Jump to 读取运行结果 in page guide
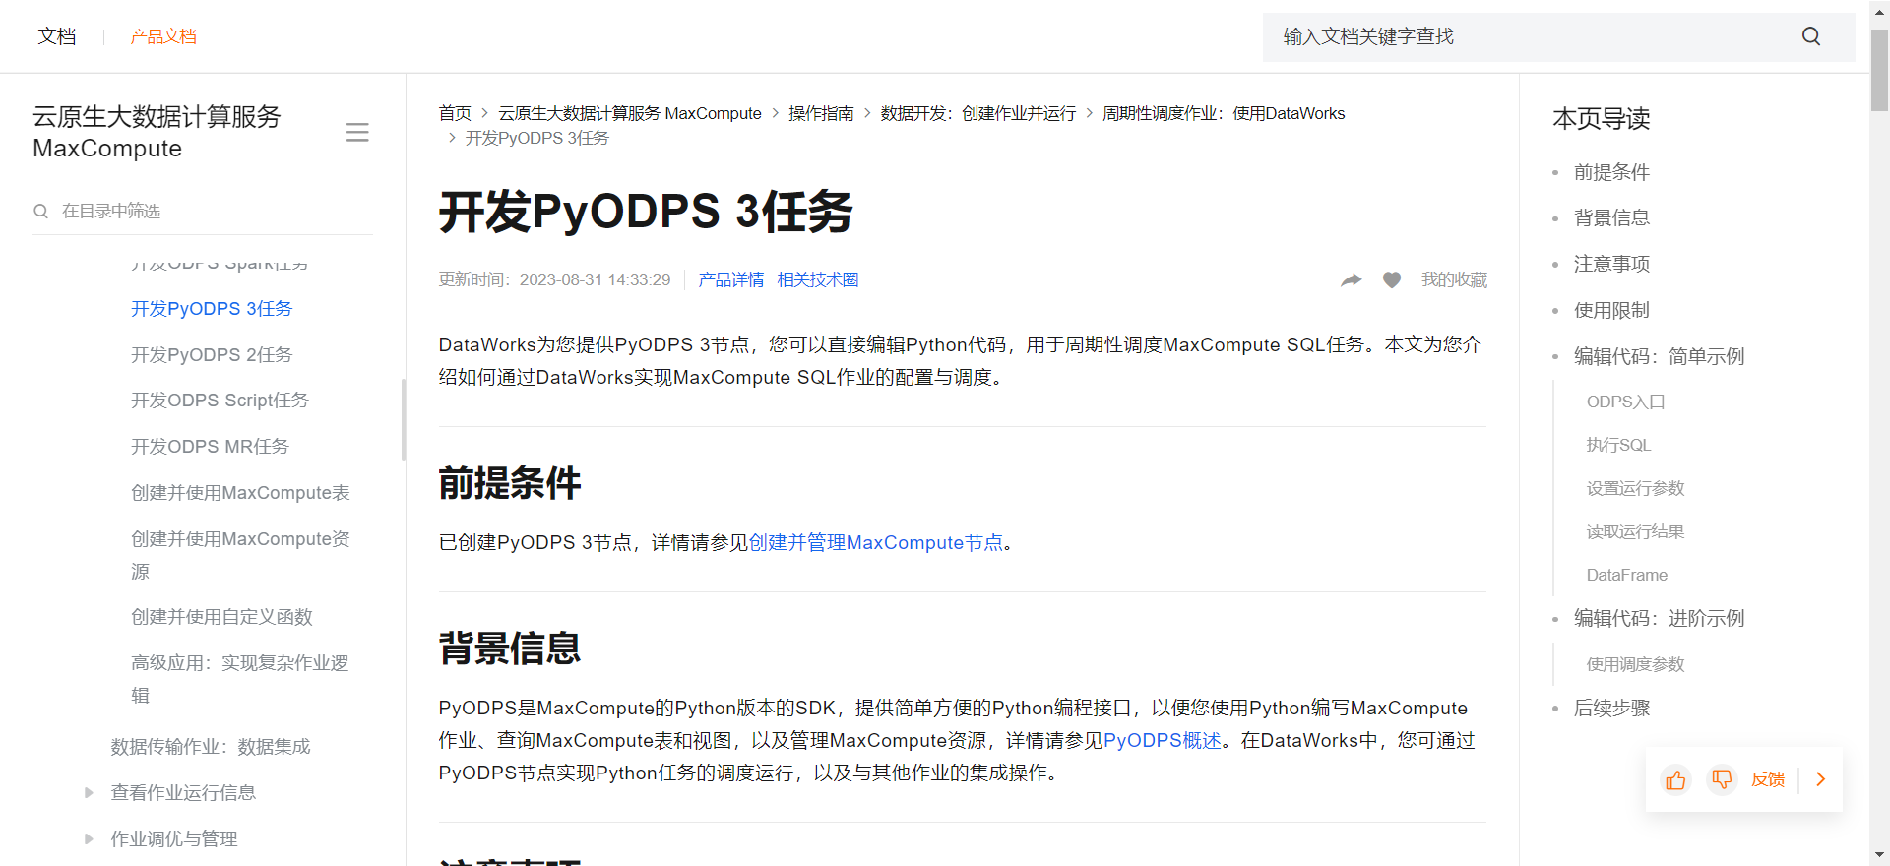 tap(1635, 532)
